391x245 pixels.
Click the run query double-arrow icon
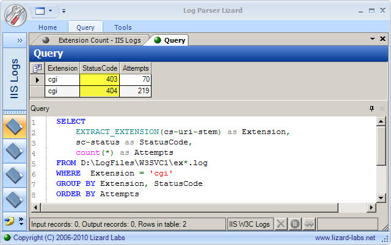(309, 224)
